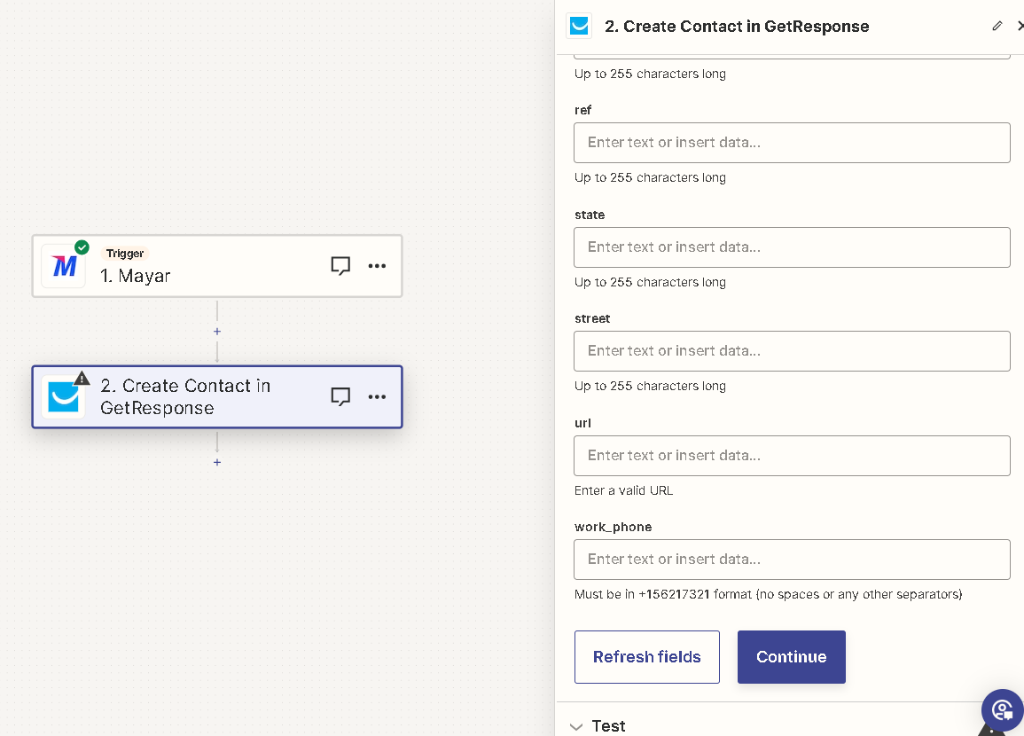Click the 'Enter a valid URL' hint

[623, 490]
